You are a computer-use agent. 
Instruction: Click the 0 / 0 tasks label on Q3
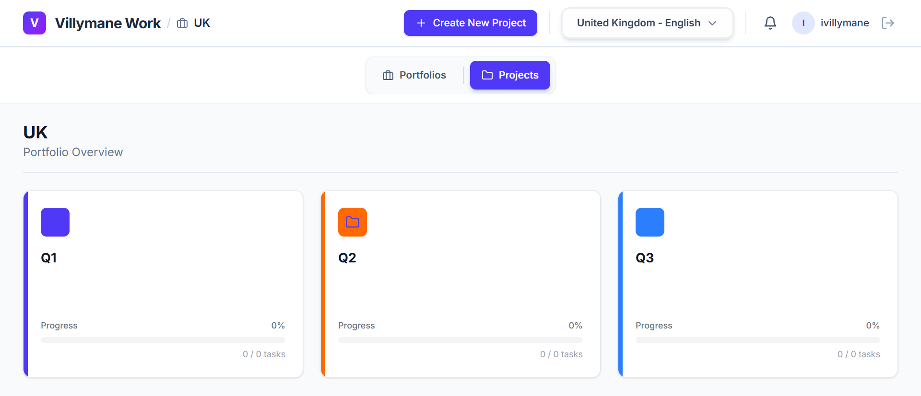point(859,354)
